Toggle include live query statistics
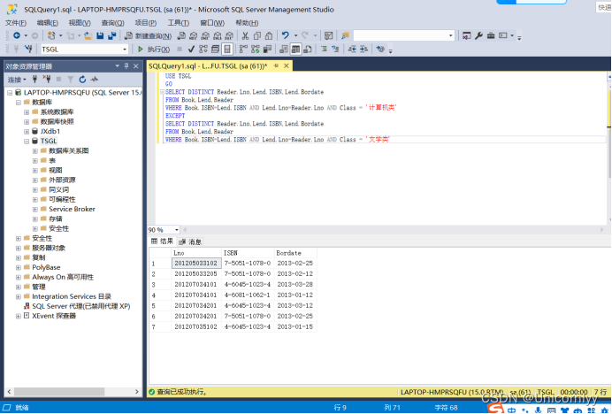 256,50
